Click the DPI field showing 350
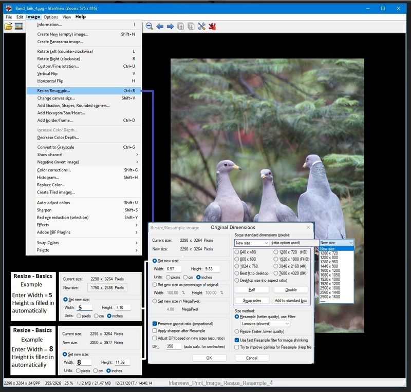 [x=173, y=346]
